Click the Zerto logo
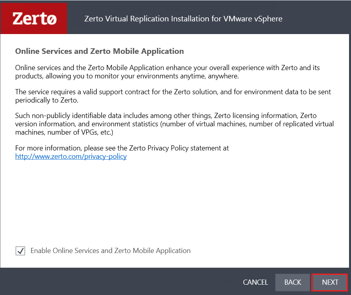Screen dimensions: 351x295 tap(34, 19)
